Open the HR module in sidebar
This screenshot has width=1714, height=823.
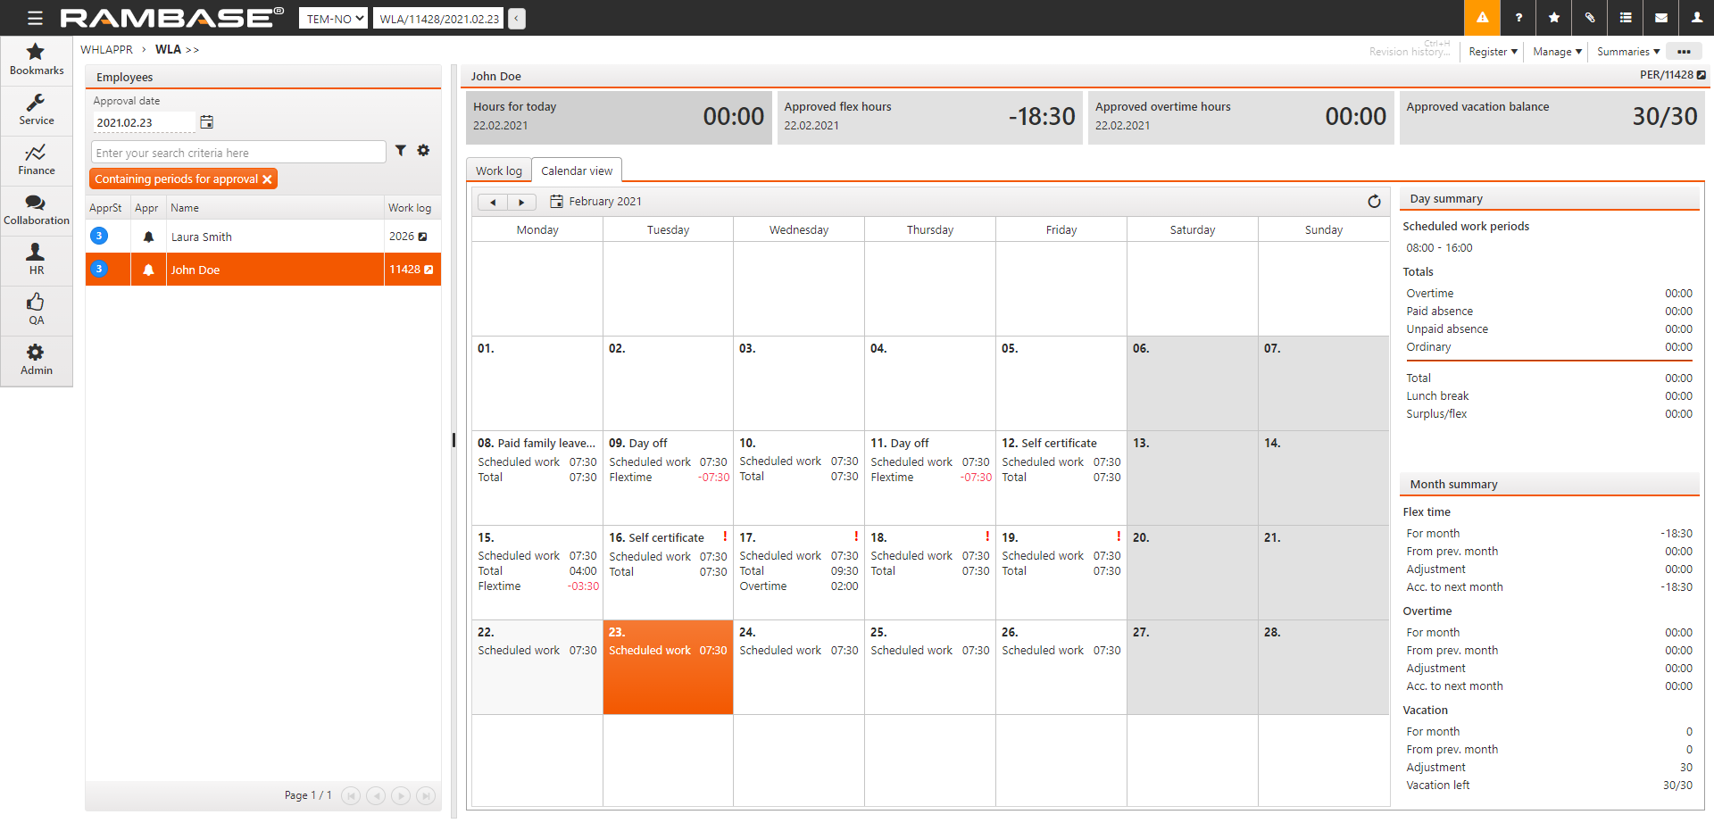tap(37, 260)
